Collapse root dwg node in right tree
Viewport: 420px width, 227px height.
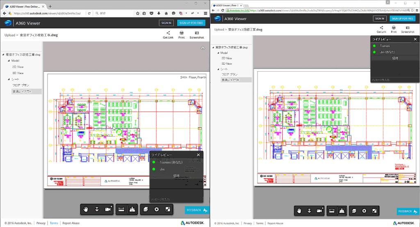point(213,47)
